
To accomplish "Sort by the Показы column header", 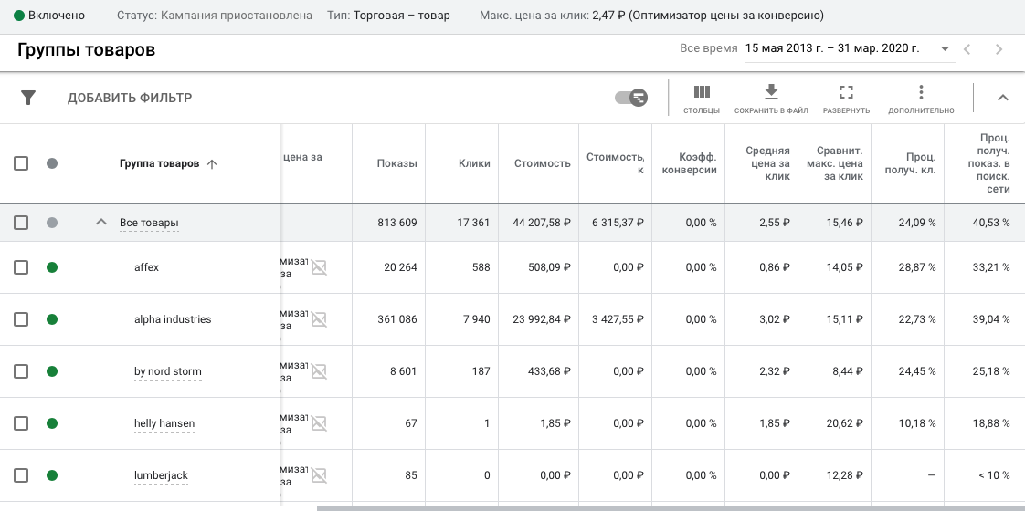I will (x=396, y=164).
